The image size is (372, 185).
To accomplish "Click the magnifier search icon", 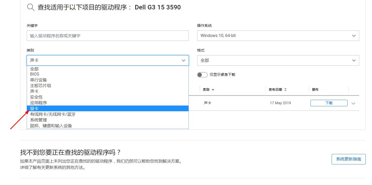I will coord(30,7).
